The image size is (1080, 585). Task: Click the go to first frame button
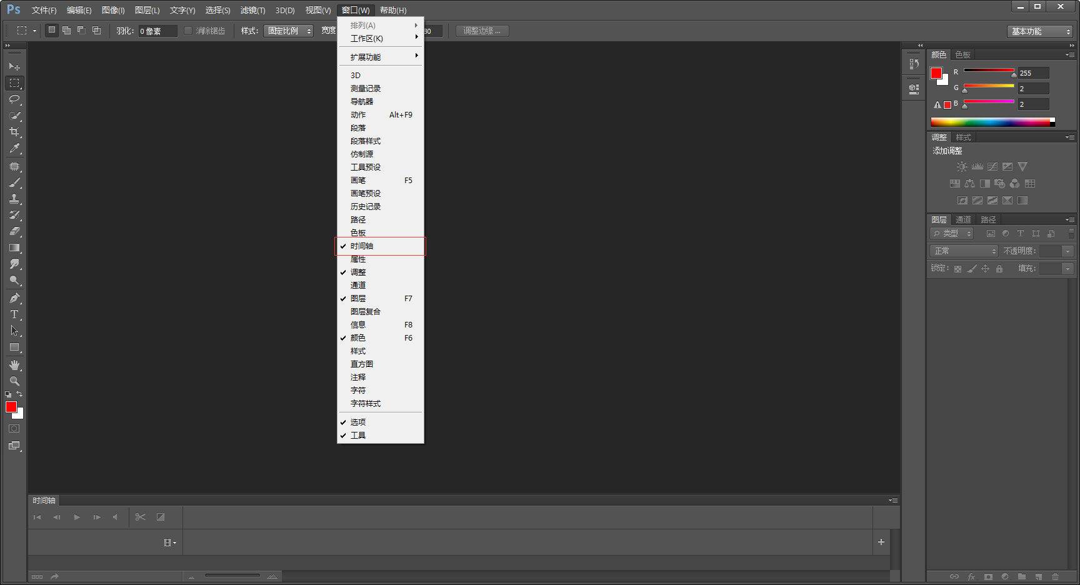coord(37,517)
